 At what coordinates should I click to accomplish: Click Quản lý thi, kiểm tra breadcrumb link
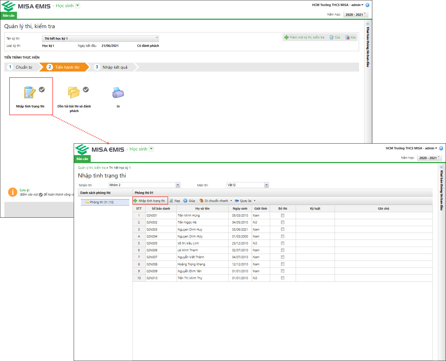92,168
